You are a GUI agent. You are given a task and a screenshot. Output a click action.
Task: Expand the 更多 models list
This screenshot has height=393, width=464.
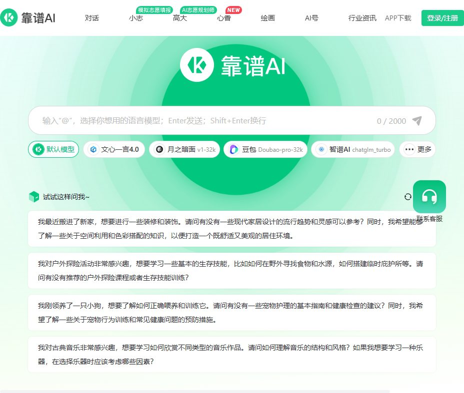pos(417,149)
